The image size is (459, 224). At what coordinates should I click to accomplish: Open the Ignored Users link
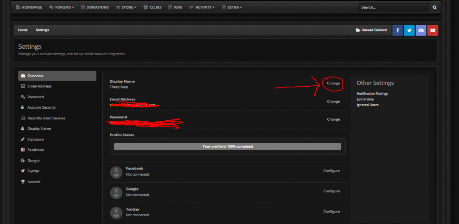coord(367,105)
